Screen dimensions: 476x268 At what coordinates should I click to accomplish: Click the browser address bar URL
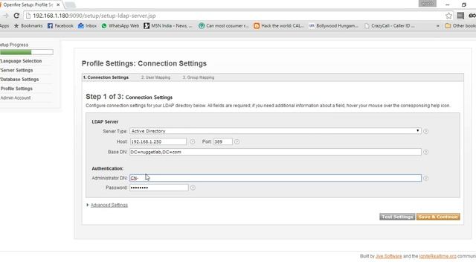tap(94, 16)
